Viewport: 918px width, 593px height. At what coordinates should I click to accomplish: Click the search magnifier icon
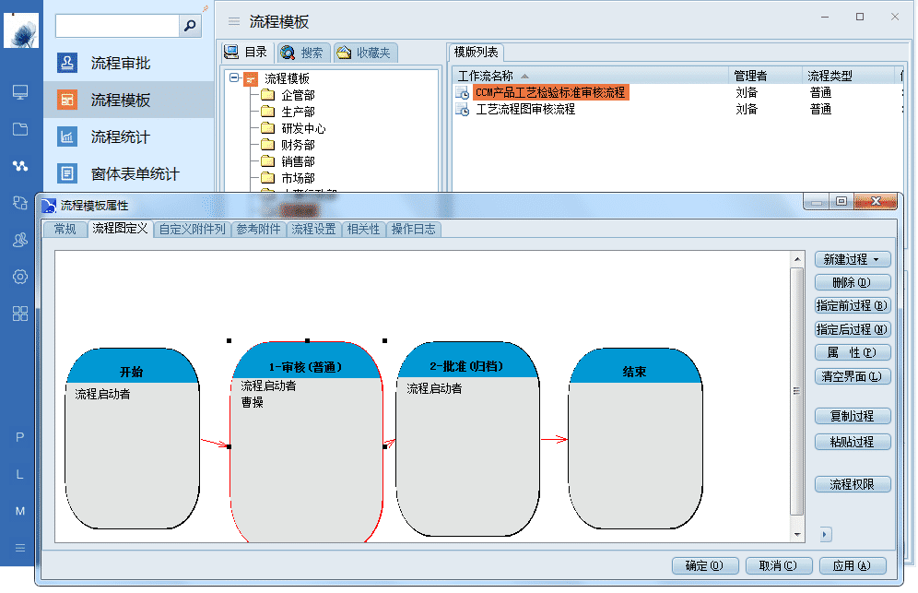tap(191, 26)
